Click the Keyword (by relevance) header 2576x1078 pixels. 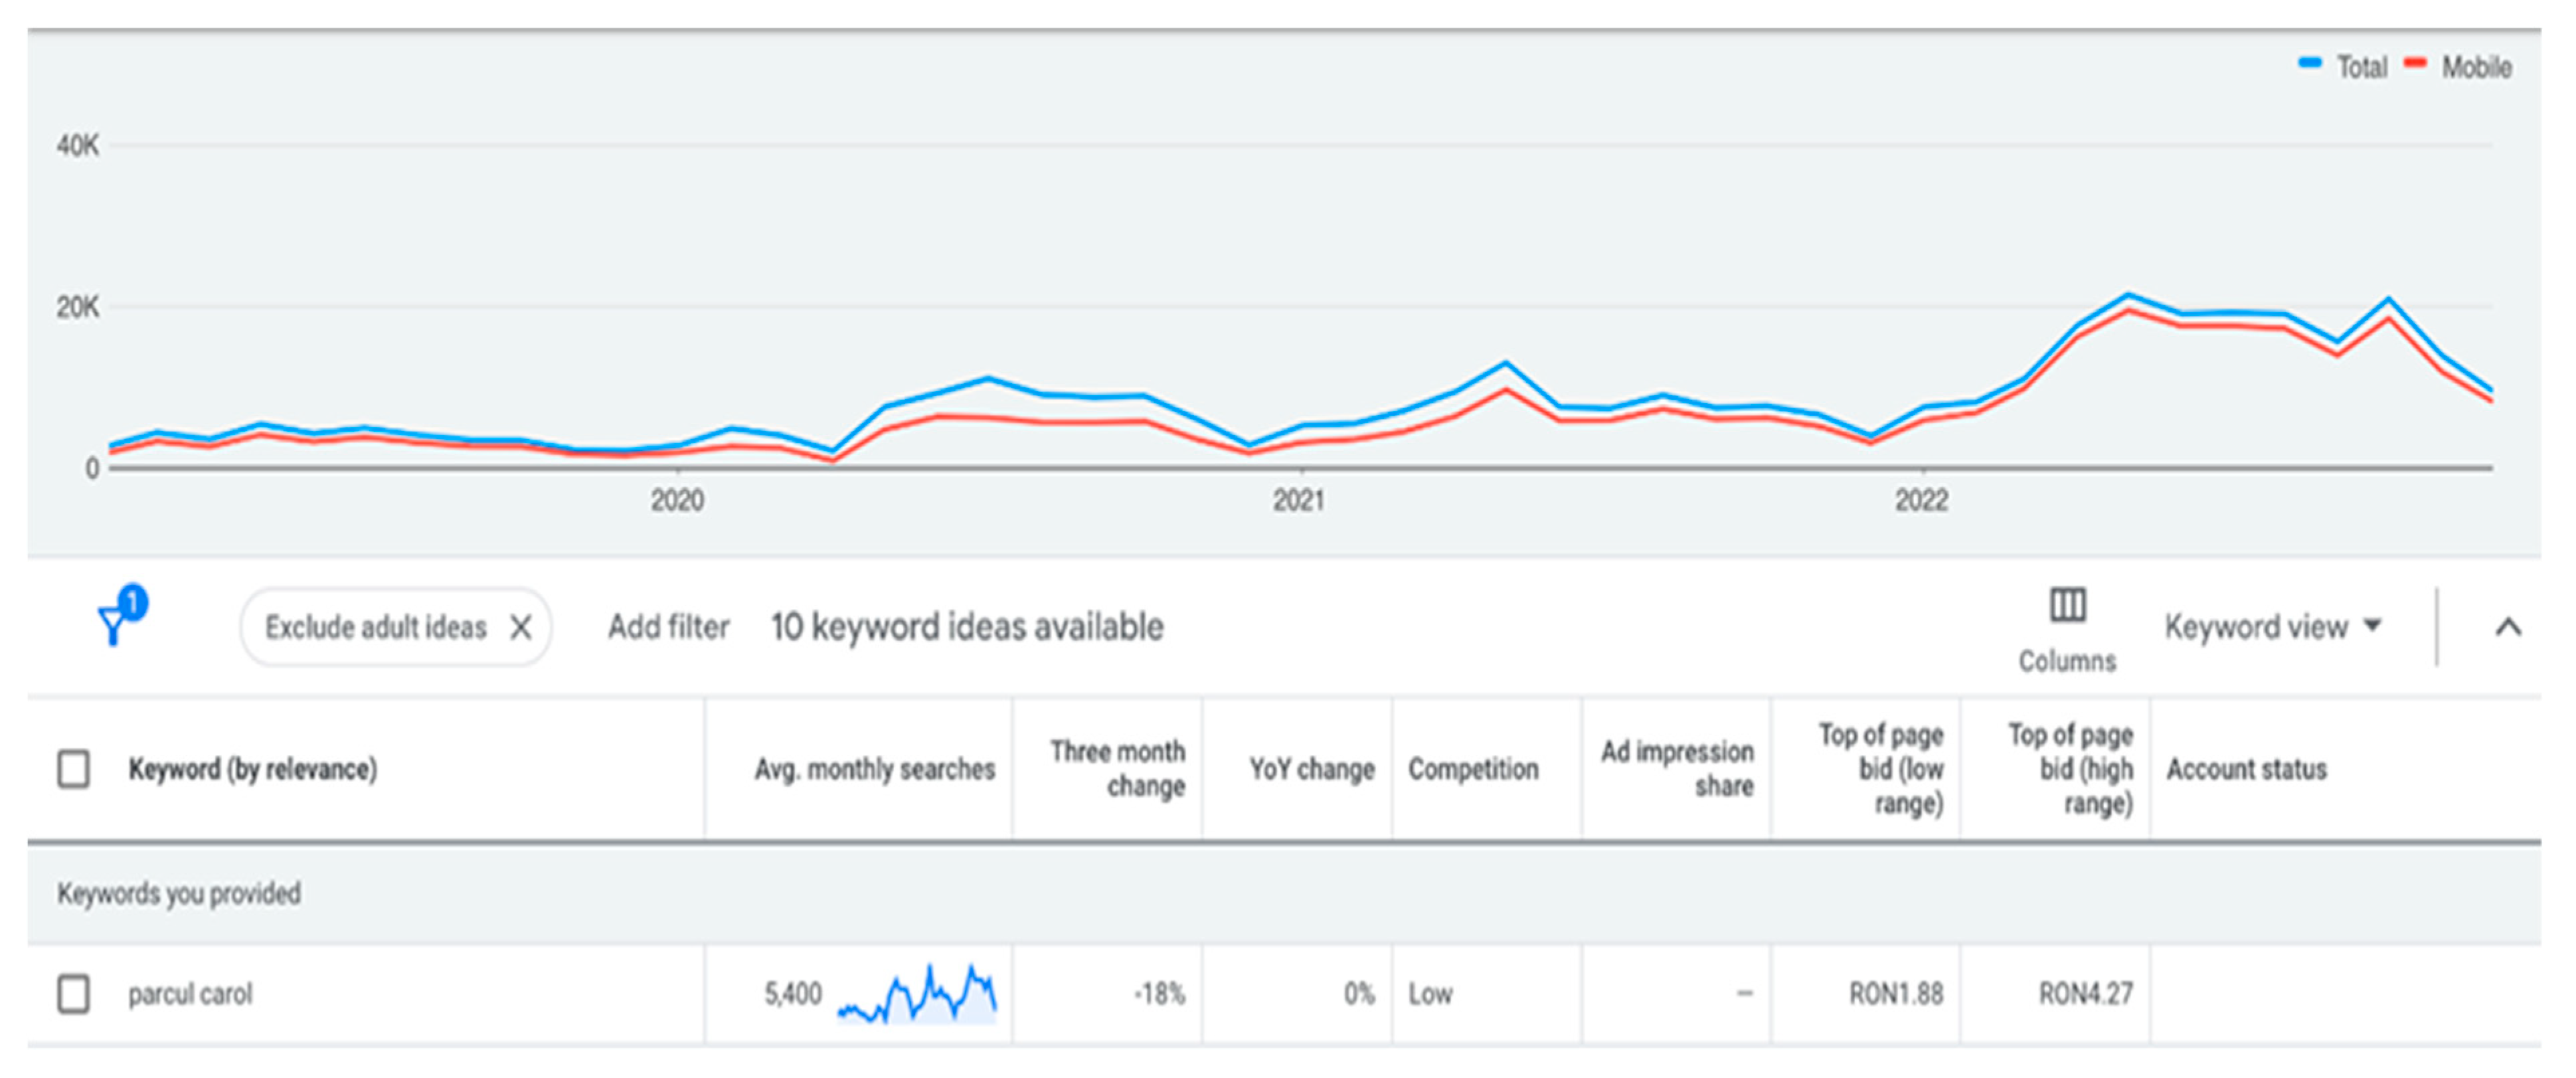coord(253,769)
